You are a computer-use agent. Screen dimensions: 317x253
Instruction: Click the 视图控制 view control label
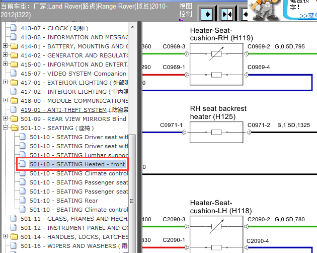186,10
